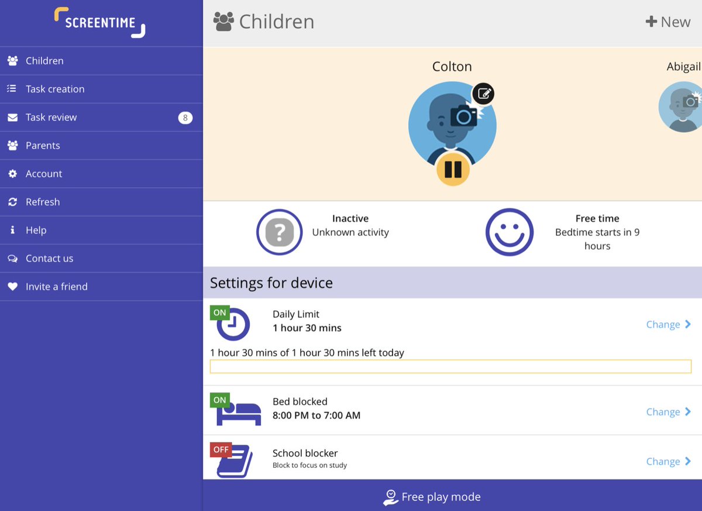Click the Contact us speech bubble icon

tap(12, 258)
